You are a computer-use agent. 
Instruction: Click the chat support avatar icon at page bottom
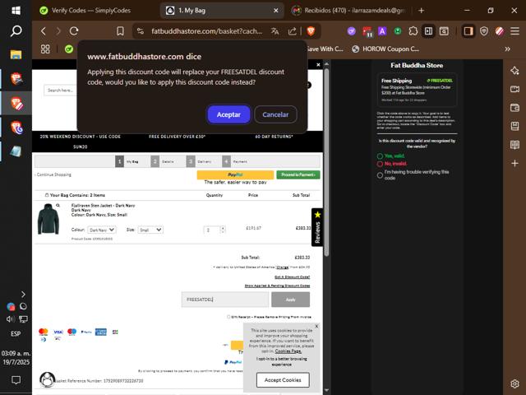coord(48,380)
